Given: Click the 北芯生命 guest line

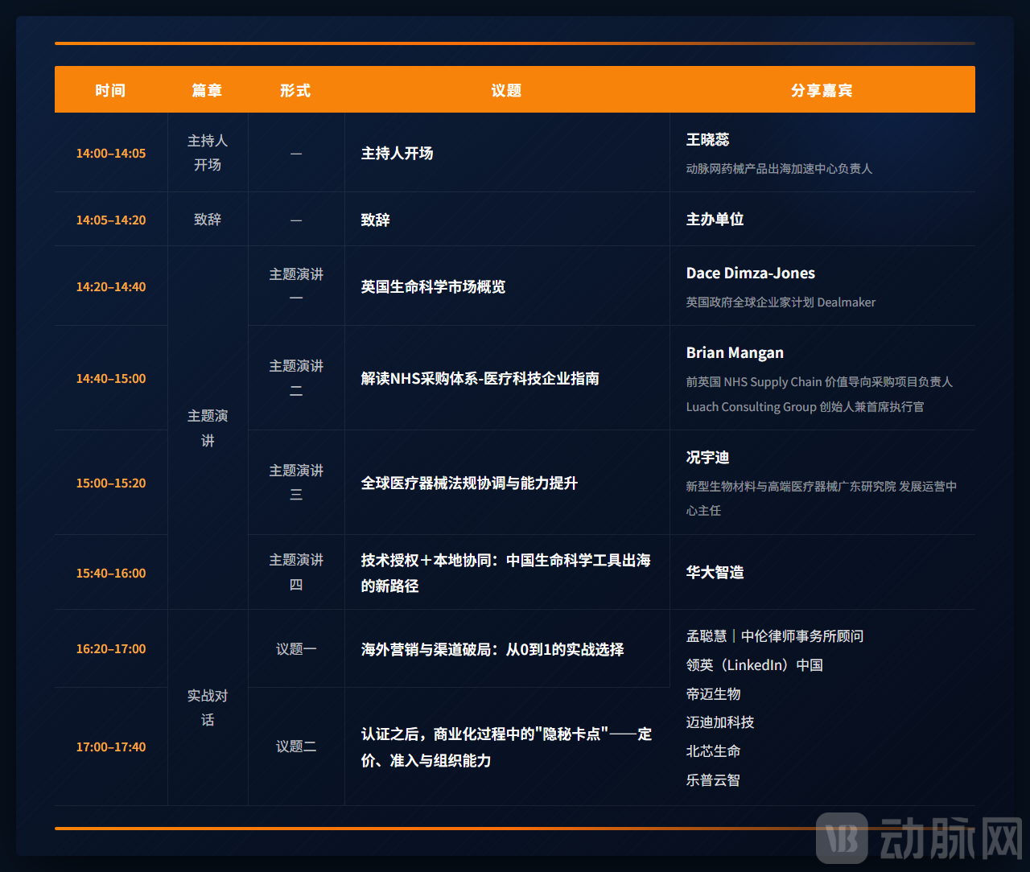Looking at the screenshot, I should click(x=713, y=751).
